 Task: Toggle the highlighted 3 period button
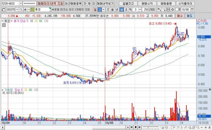click(100, 10)
